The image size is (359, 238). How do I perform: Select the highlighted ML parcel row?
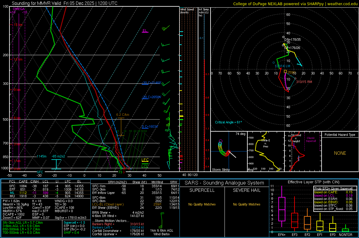pyautogui.click(x=46, y=193)
